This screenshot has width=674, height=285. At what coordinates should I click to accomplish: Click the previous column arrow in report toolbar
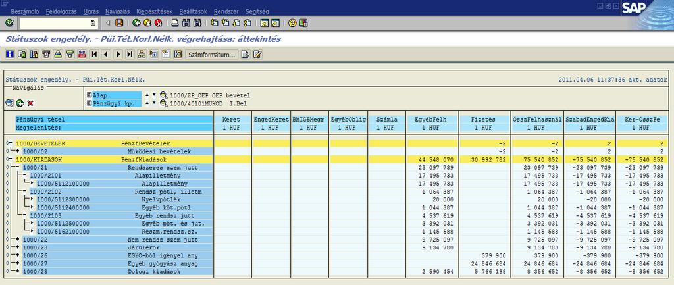(106, 54)
